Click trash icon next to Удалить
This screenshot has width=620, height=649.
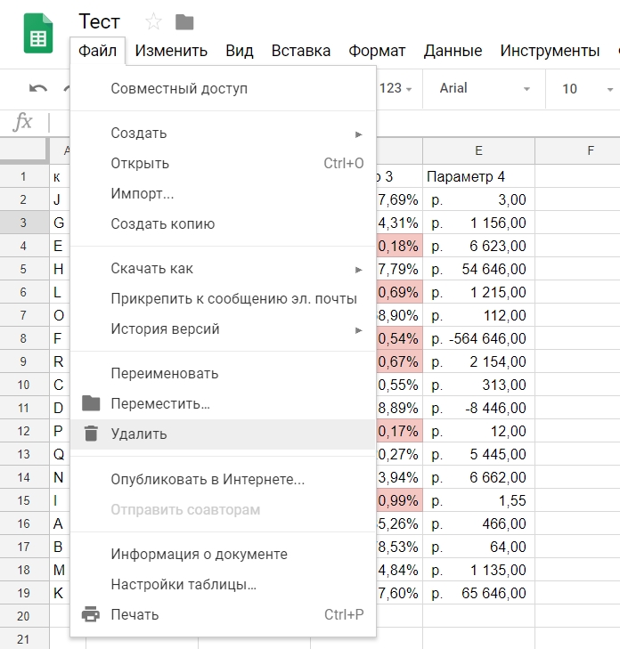coord(91,434)
